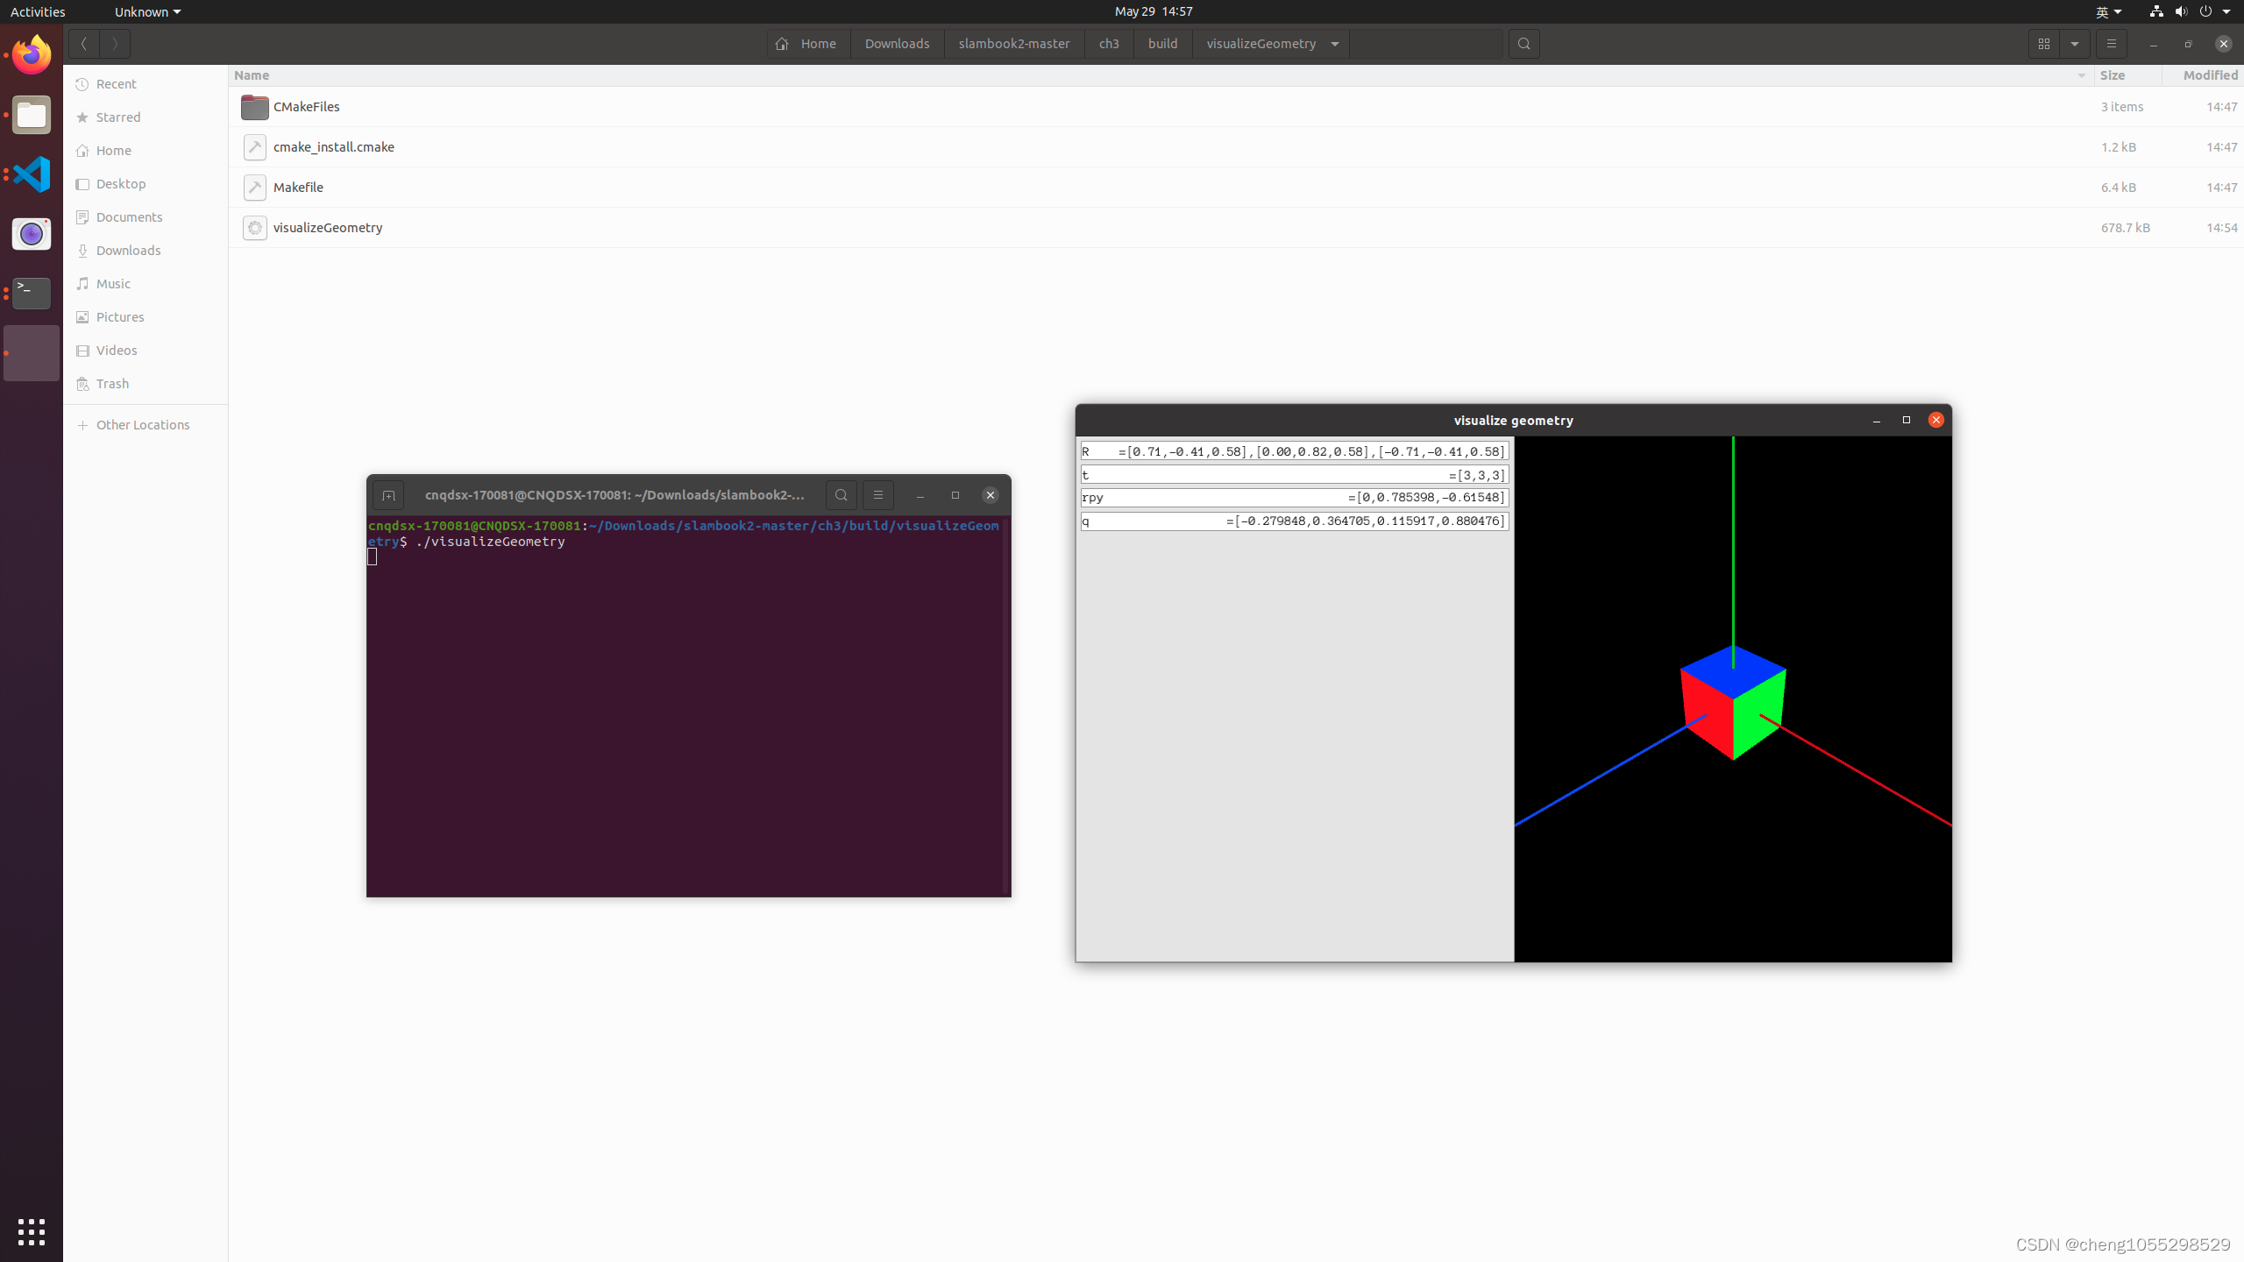The image size is (2244, 1262).
Task: Open Other Locations in sidebar
Action: [x=142, y=425]
